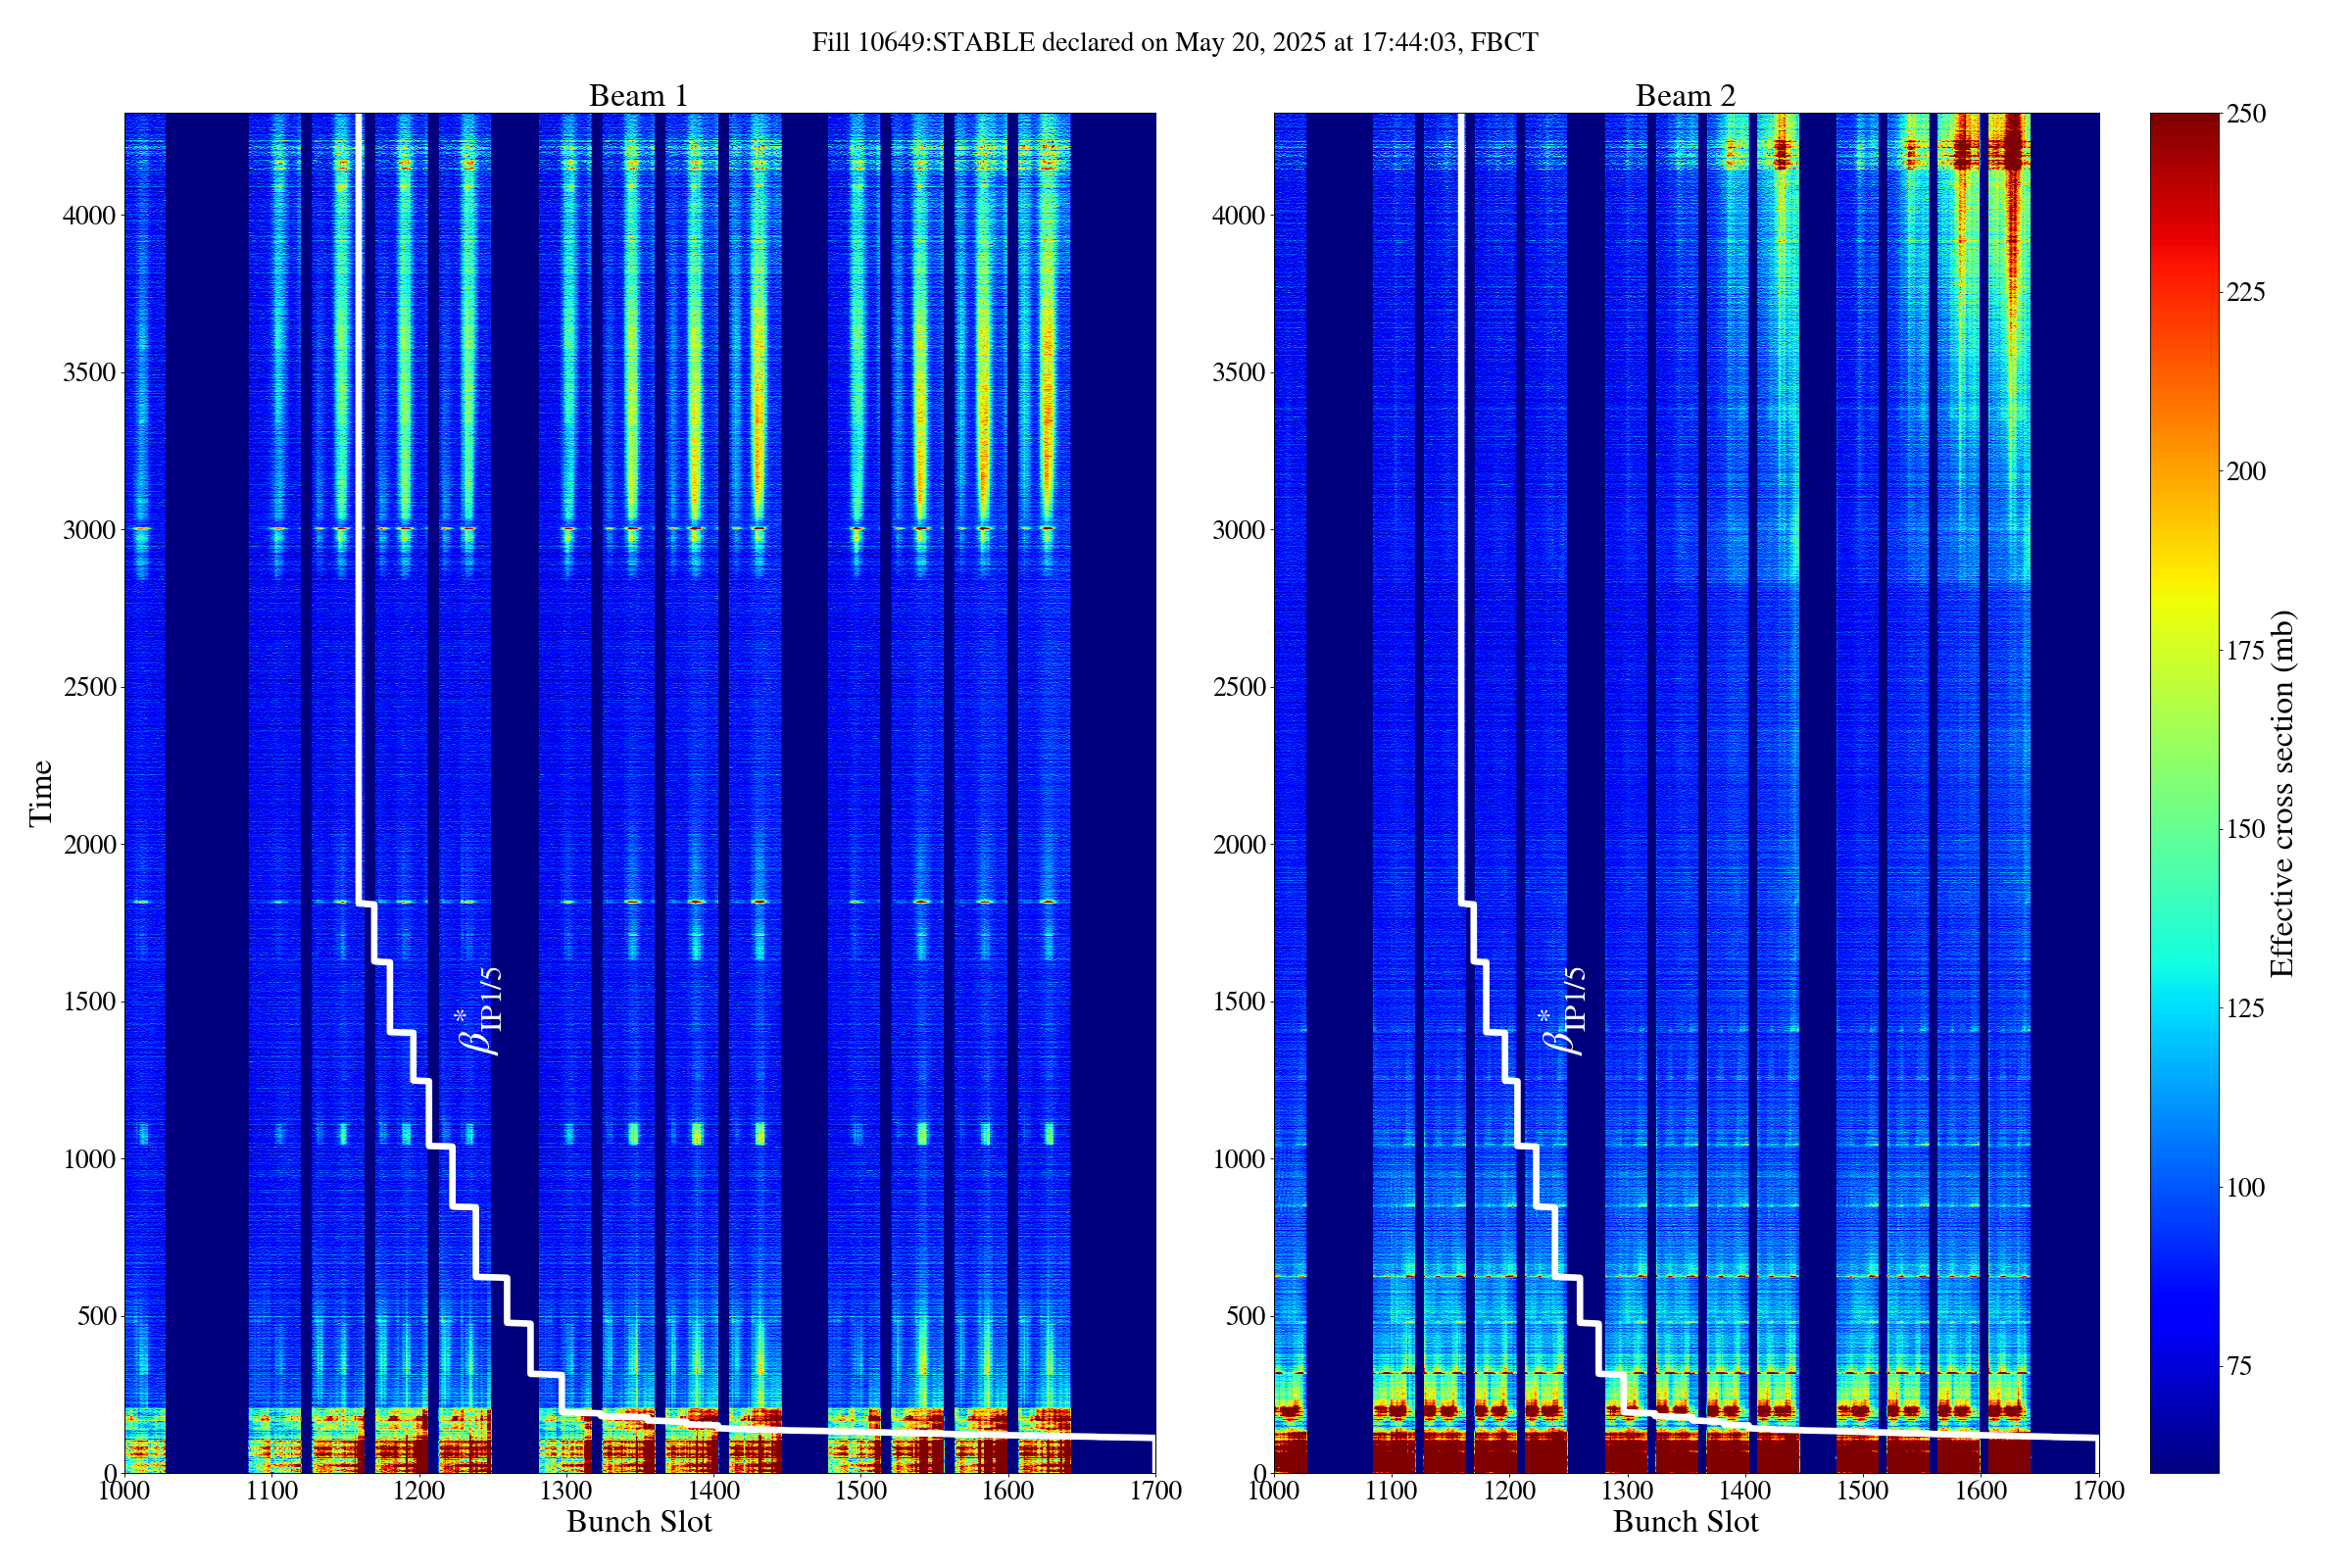Click the 2000 tick on the Beam 2 time axis

pos(1240,845)
